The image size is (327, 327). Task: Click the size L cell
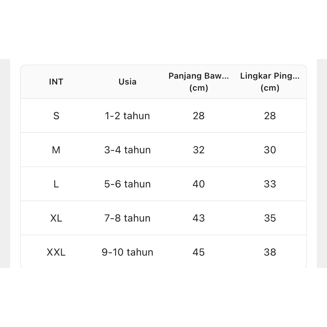click(x=56, y=184)
